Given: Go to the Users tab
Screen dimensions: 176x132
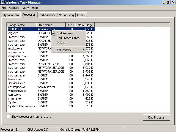Looking at the screenshot, I should 81,15.
